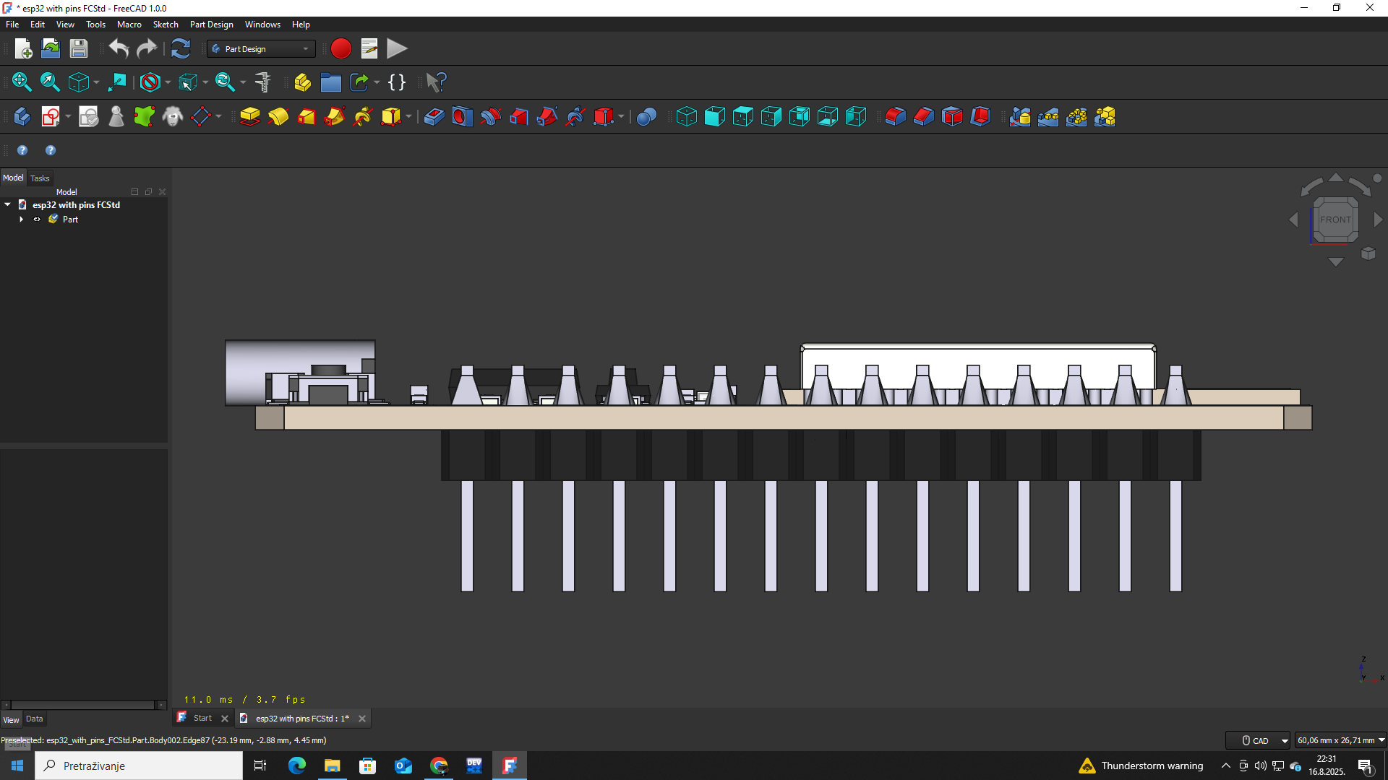1388x780 pixels.
Task: Select the Pocket tool icon
Action: click(434, 117)
